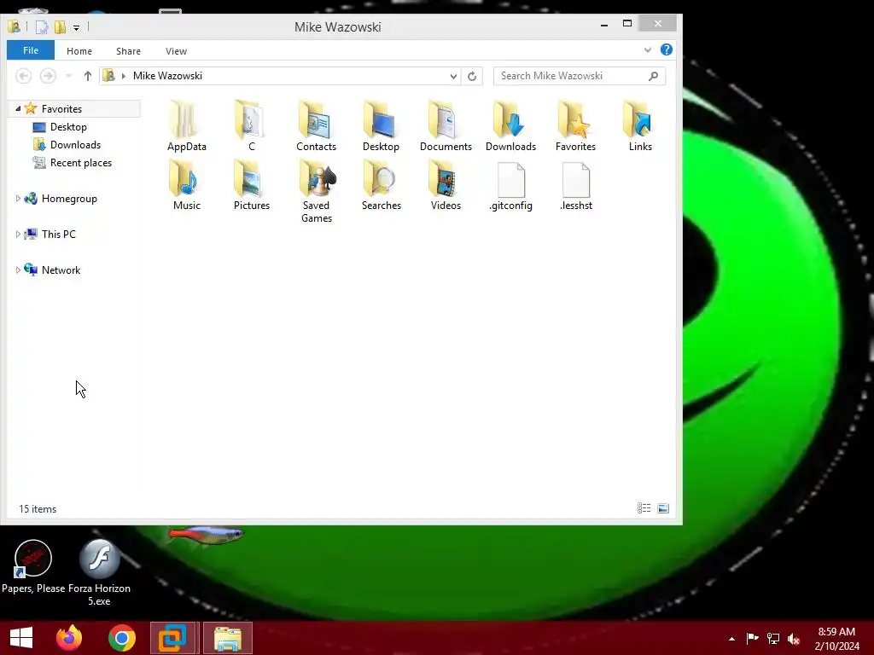Open the Share ribbon tab

point(128,50)
